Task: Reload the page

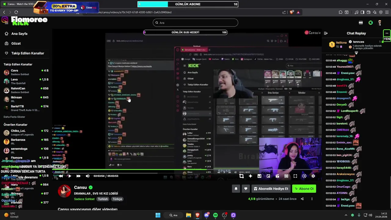Action: pyautogui.click(x=16, y=12)
